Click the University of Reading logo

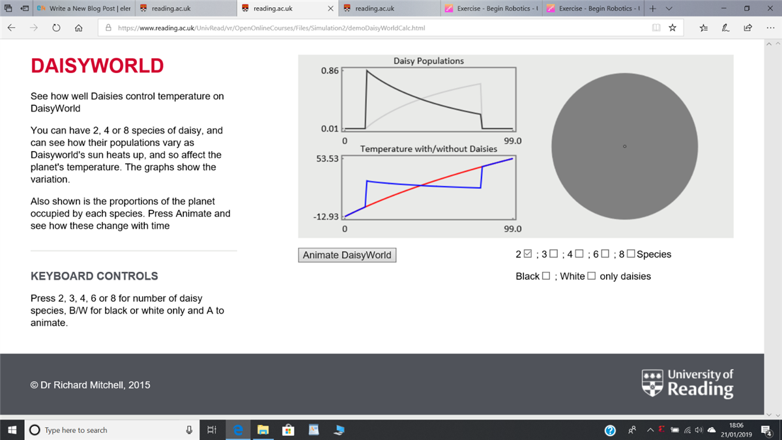tap(688, 383)
